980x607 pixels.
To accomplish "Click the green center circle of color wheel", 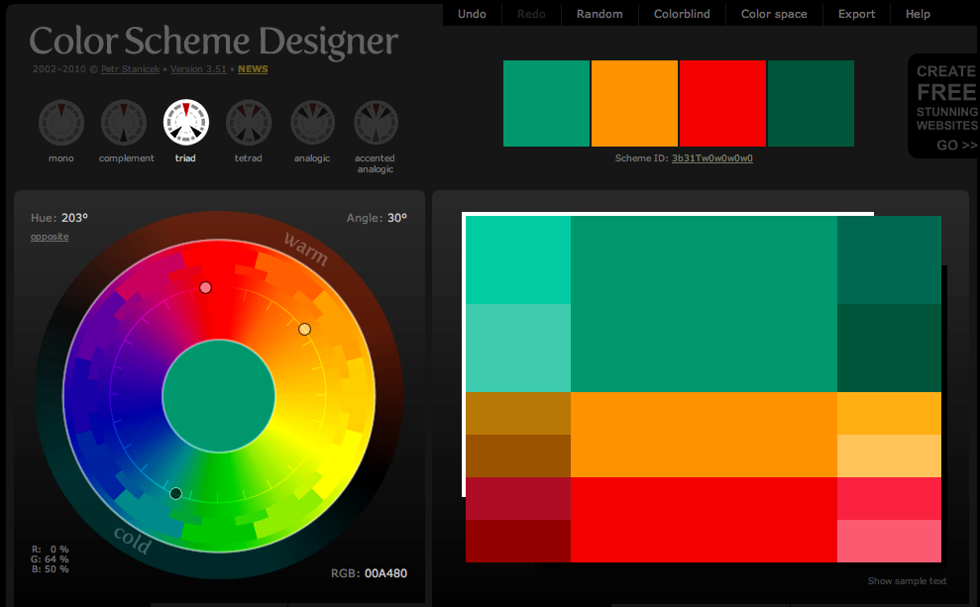I will [x=219, y=396].
